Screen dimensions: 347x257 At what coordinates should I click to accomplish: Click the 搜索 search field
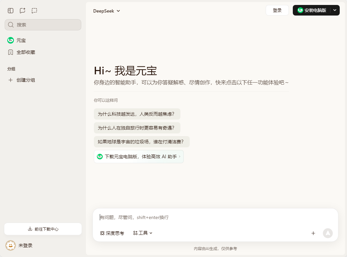coord(43,25)
